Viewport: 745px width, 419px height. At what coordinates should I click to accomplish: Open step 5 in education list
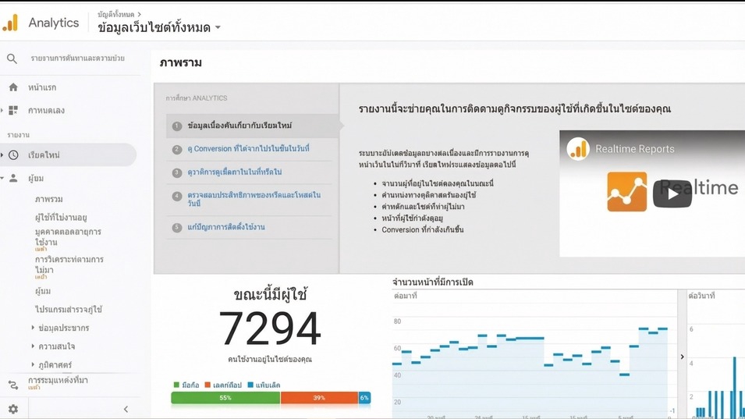coord(226,227)
